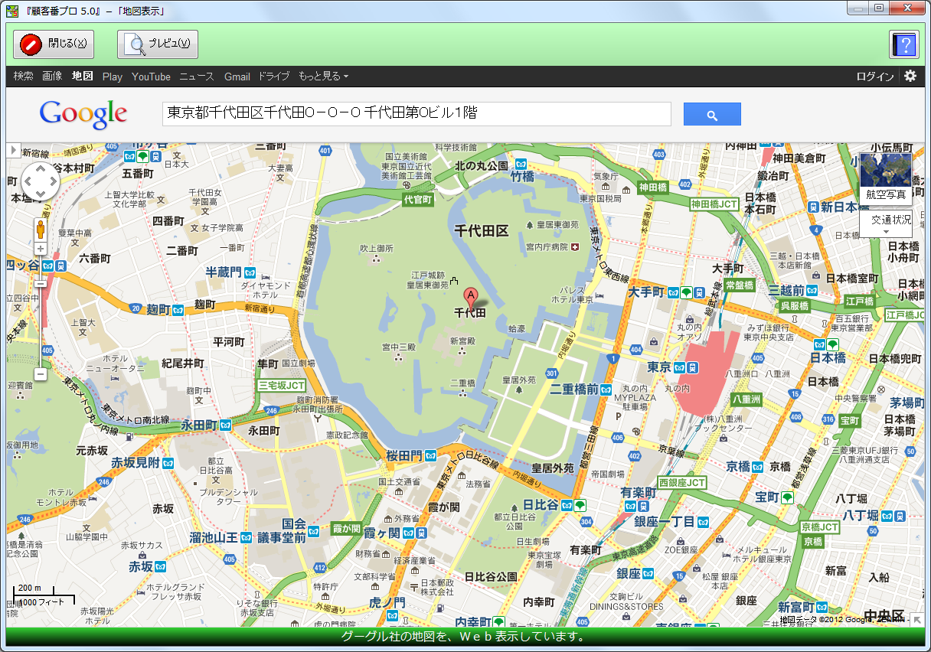Image resolution: width=931 pixels, height=652 pixels.
Task: Select 画像 in the Google bar
Action: coord(52,77)
